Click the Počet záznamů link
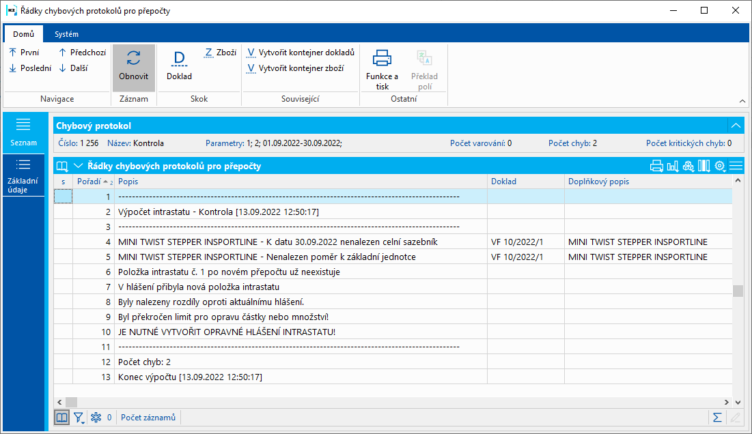Viewport: 752px width, 434px height. pos(148,417)
